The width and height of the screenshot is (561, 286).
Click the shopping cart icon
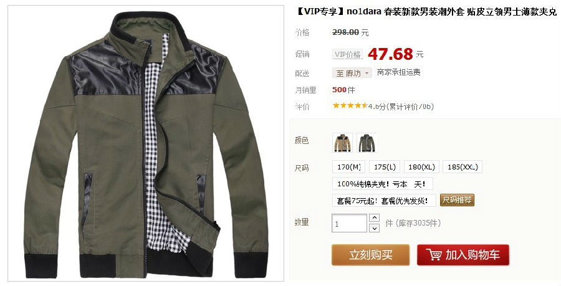pos(434,255)
